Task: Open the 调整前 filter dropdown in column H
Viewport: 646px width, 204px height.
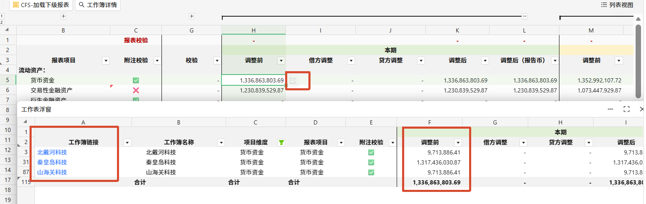Action: point(281,61)
